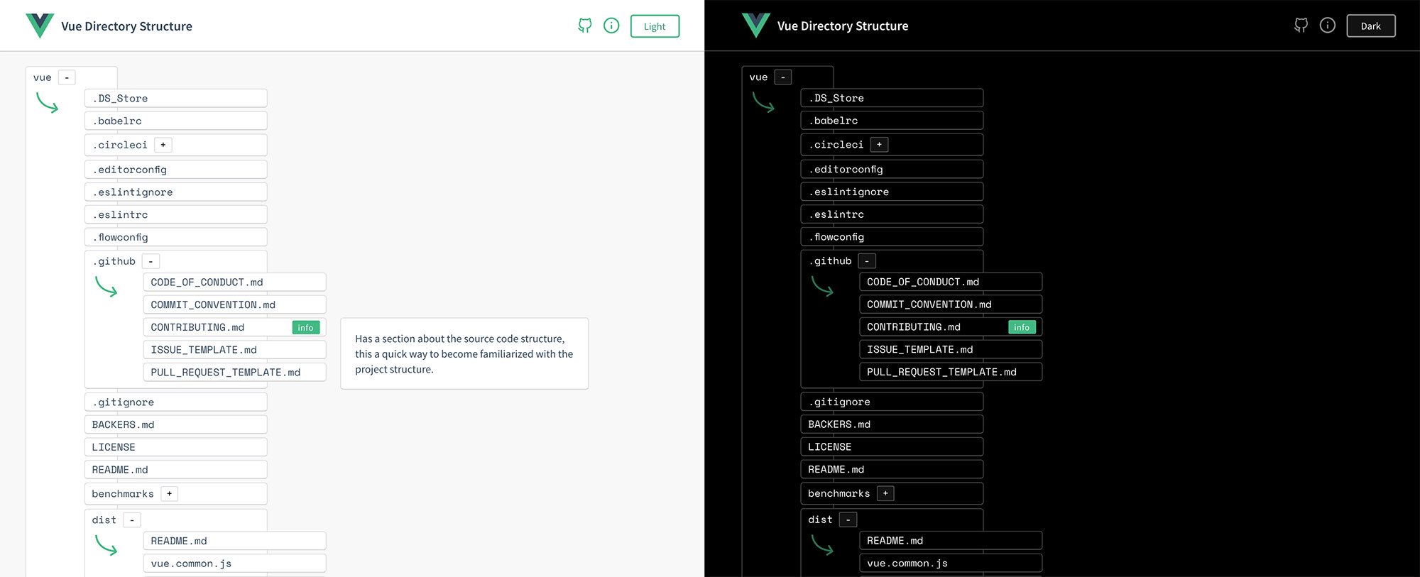1420x577 pixels.
Task: Click the Vue logo in light panel
Action: point(40,26)
